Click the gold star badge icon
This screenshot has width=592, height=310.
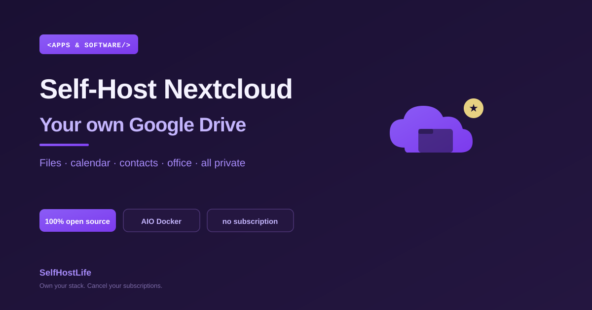pos(474,108)
